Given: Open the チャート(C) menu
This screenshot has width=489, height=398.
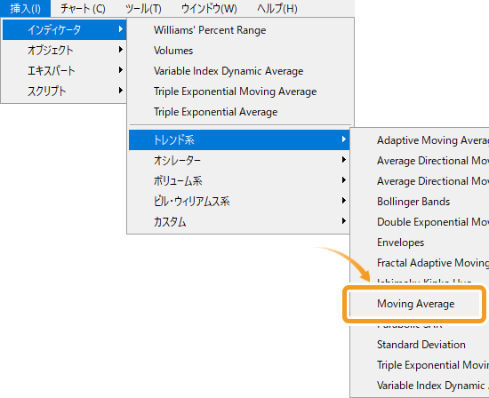Looking at the screenshot, I should [x=83, y=8].
